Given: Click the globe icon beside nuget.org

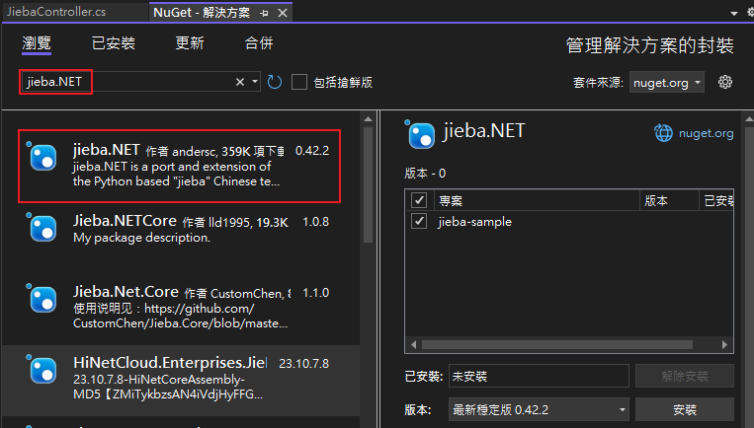Looking at the screenshot, I should [x=664, y=133].
